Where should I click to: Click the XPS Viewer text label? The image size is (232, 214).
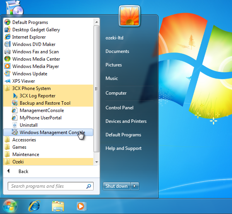tap(24, 81)
